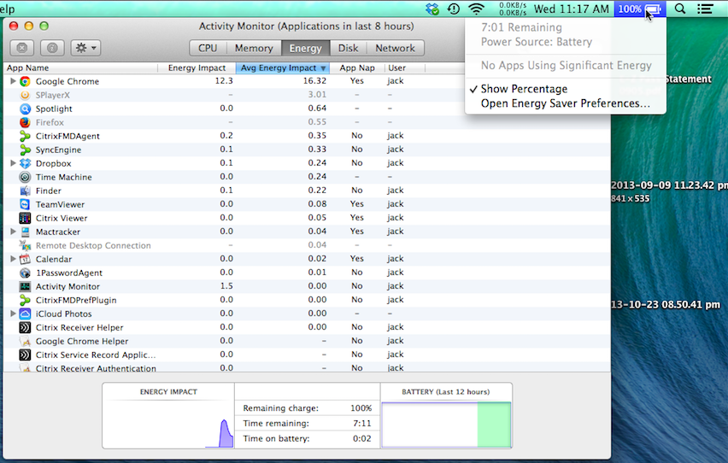Screen dimensions: 728x463
Task: Click network speed indicator in menu bar
Action: pos(513,9)
